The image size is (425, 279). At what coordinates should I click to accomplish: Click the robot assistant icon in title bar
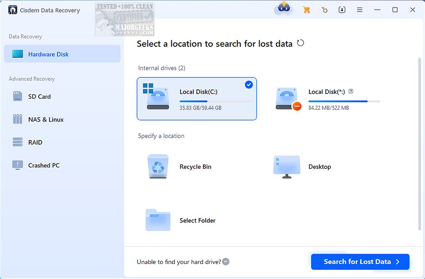(x=284, y=9)
